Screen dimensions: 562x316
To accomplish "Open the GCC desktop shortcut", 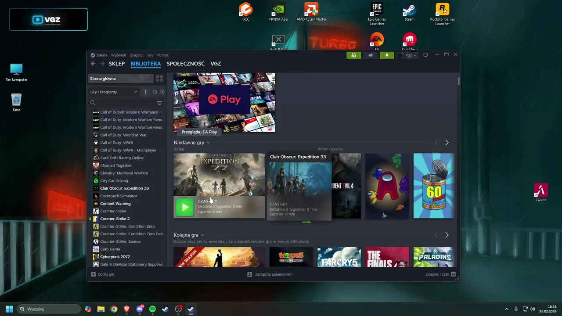I will point(245,12).
